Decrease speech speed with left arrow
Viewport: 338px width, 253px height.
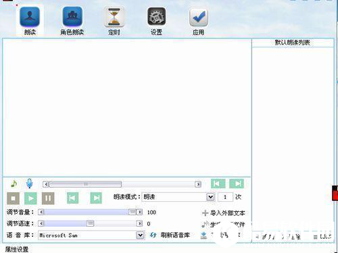tap(41, 223)
